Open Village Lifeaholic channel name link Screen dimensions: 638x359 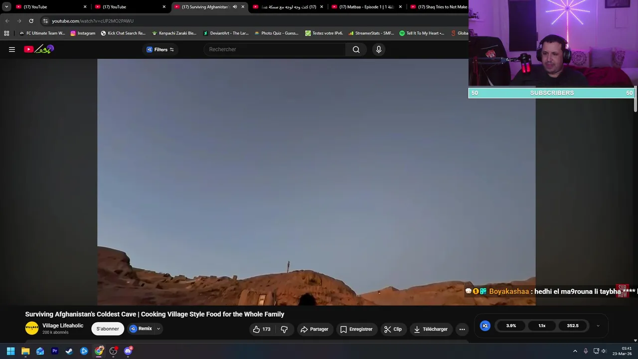(x=63, y=326)
